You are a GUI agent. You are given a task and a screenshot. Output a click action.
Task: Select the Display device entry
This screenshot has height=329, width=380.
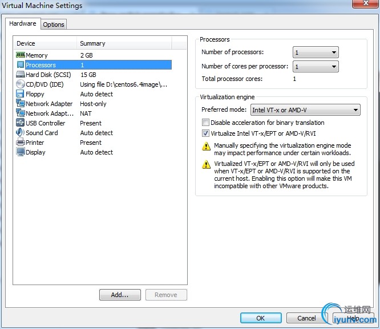(x=35, y=152)
